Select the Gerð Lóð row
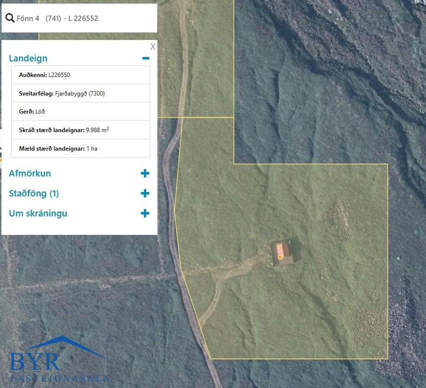Viewport: 426px width, 388px height. pyautogui.click(x=81, y=112)
